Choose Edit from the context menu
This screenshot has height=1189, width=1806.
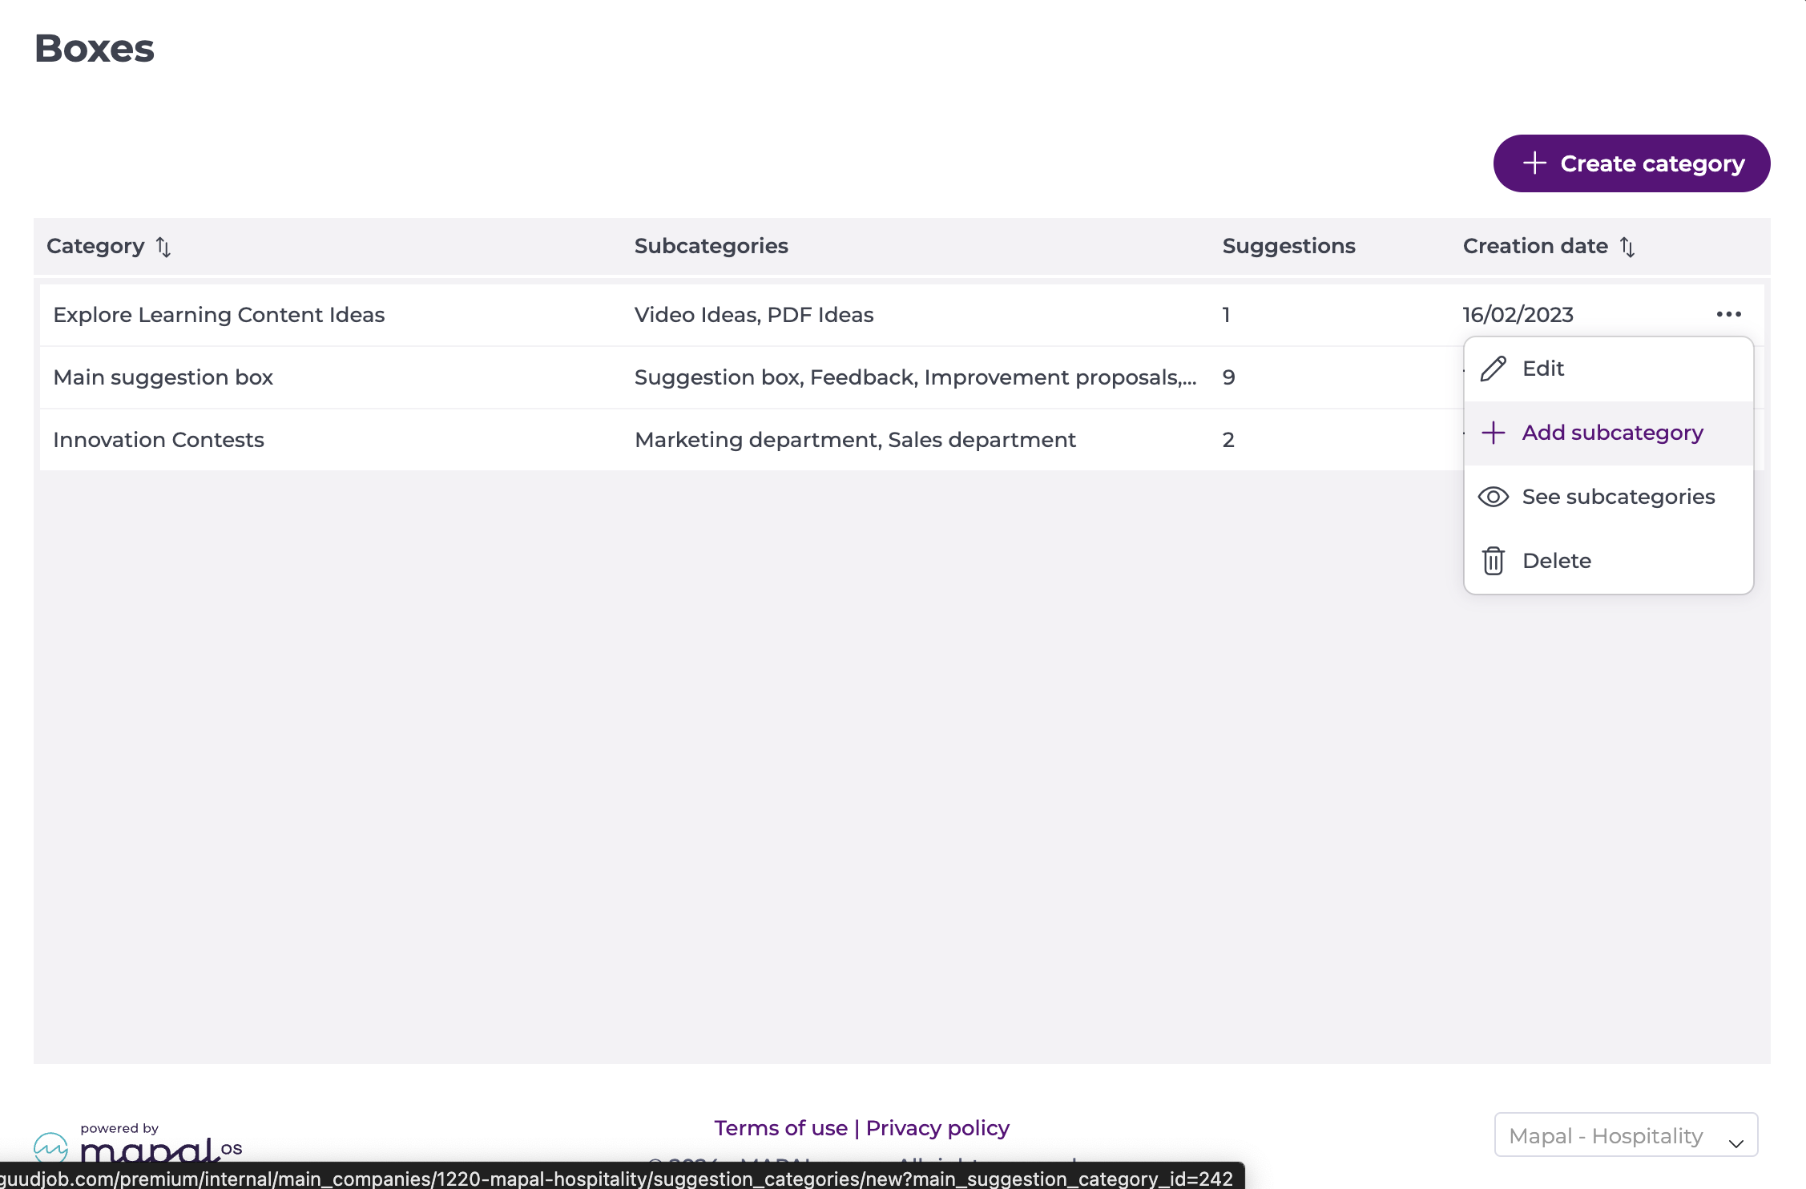(x=1543, y=369)
